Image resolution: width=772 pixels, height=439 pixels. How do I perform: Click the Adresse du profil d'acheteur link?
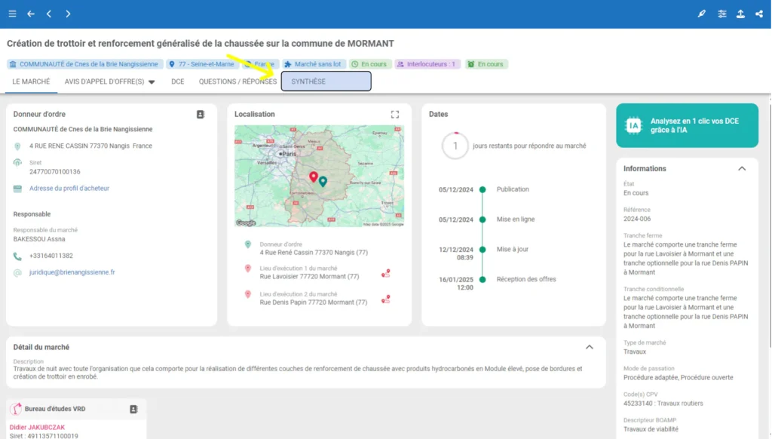(69, 188)
